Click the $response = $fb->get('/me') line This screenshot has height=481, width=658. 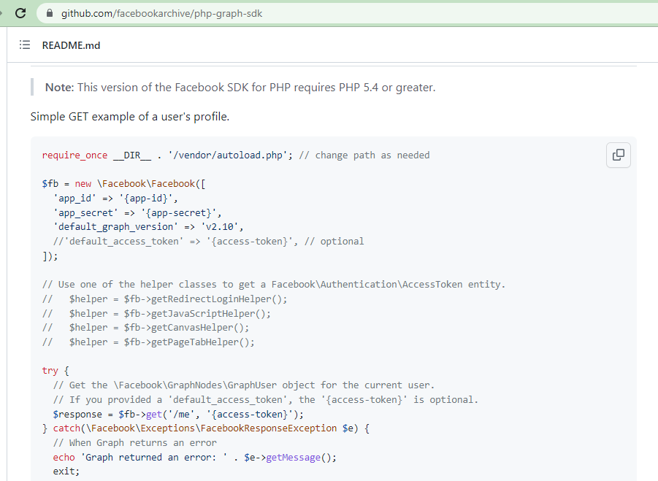pyautogui.click(x=178, y=415)
